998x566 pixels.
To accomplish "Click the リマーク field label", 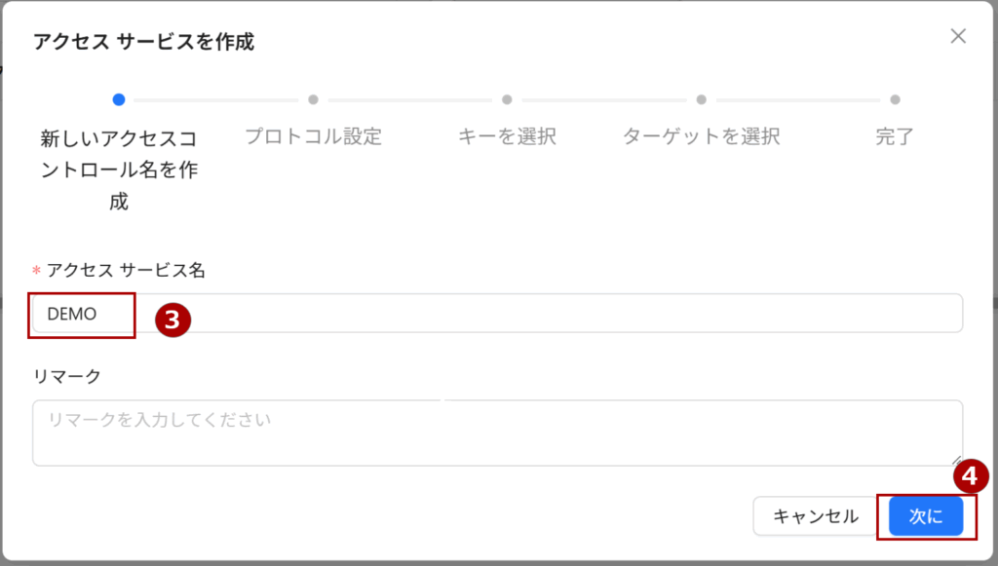I will pyautogui.click(x=67, y=375).
